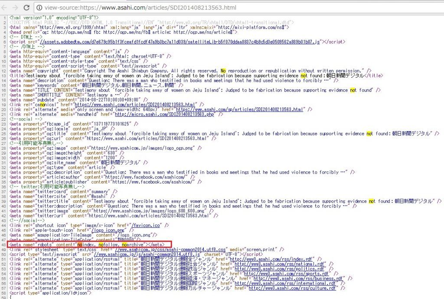Open the rss/business.rdf feed link
The image size is (444, 299).
point(298,278)
